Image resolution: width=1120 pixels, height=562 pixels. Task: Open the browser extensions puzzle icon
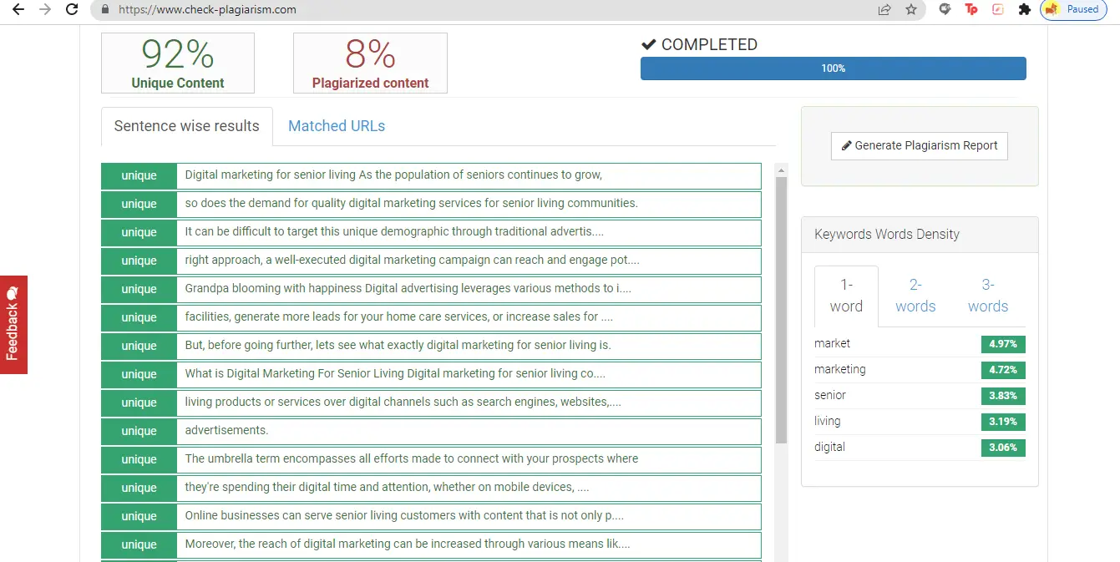1024,10
